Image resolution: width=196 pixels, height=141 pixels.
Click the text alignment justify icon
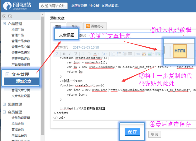tap(130, 54)
